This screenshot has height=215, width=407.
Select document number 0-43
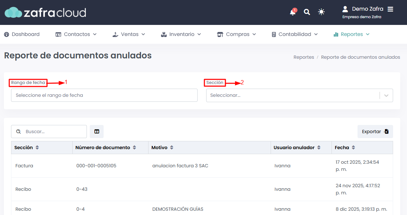(x=82, y=189)
